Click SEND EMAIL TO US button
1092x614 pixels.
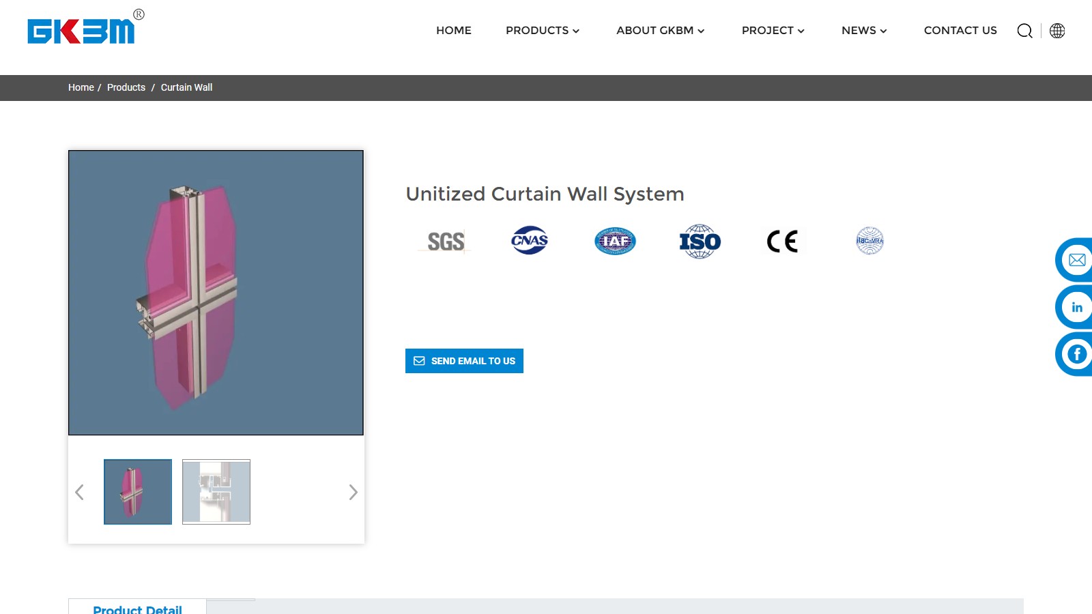click(464, 361)
